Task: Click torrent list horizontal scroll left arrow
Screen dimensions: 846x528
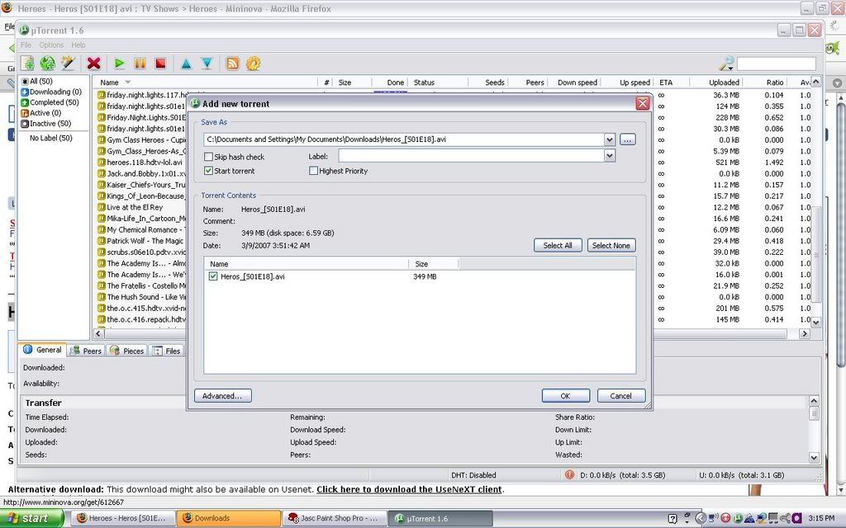Action: pyautogui.click(x=98, y=333)
